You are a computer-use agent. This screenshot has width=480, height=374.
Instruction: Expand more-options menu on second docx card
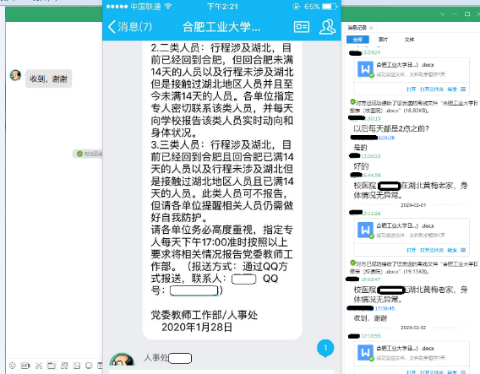(463, 250)
